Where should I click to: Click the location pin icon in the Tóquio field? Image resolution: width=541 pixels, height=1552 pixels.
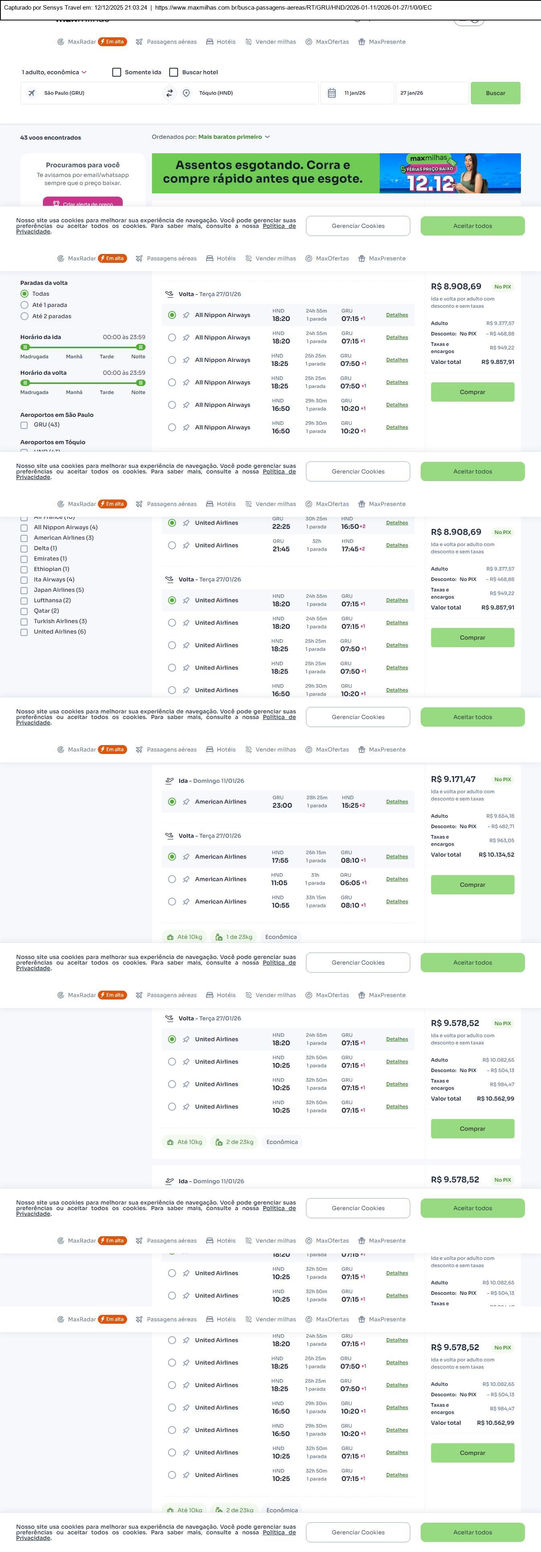(186, 93)
